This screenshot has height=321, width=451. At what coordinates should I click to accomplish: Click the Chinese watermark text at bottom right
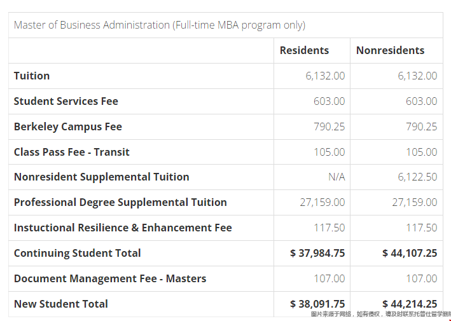pyautogui.click(x=380, y=314)
